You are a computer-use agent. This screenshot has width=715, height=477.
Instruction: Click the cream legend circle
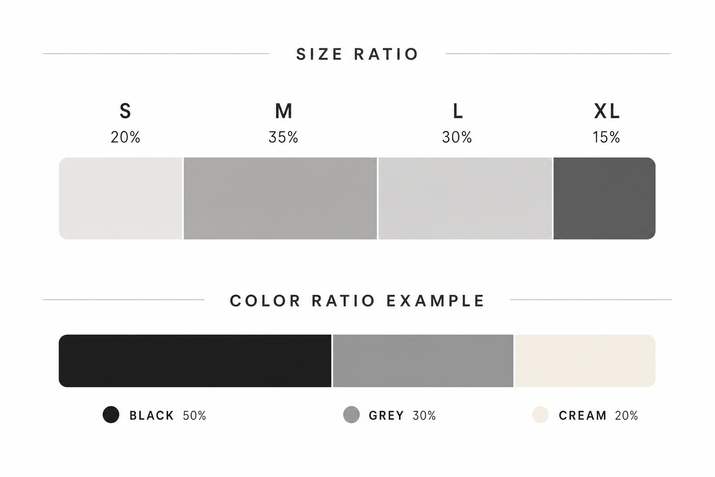pyautogui.click(x=540, y=415)
